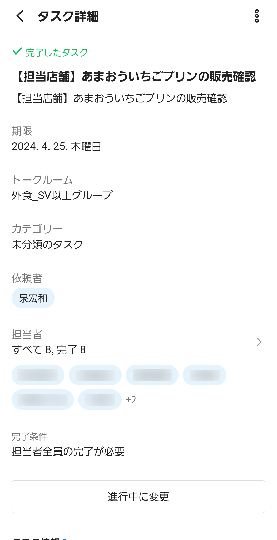Click the green completed checkmark icon

pos(17,52)
